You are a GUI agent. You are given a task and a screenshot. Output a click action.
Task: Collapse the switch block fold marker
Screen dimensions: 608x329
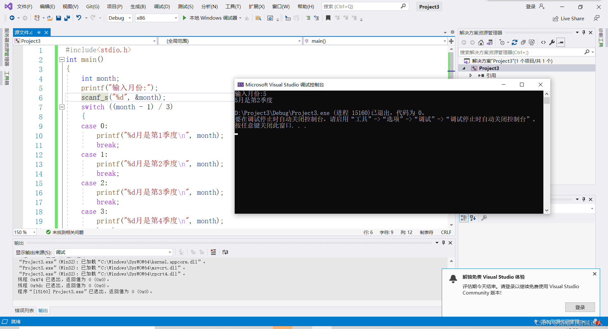62,107
